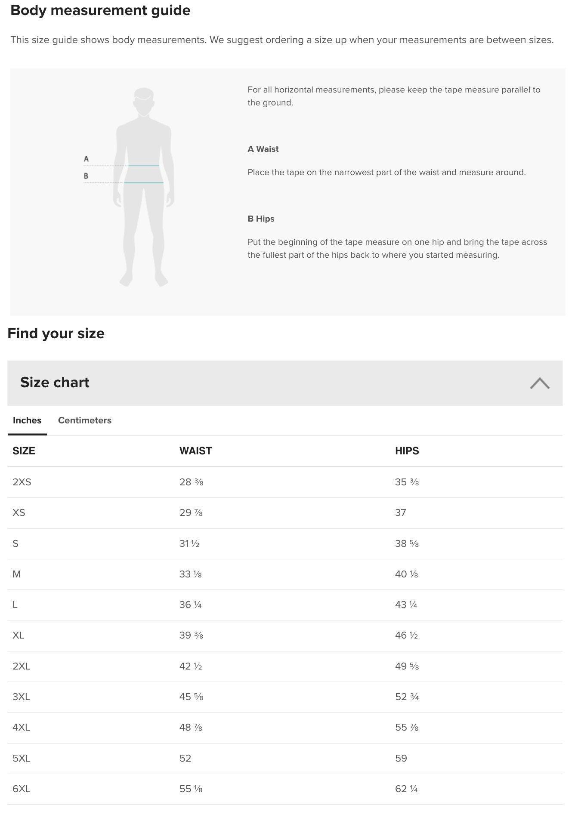Image resolution: width=575 pixels, height=827 pixels.
Task: Collapse the Size chart chevron icon
Action: point(539,383)
